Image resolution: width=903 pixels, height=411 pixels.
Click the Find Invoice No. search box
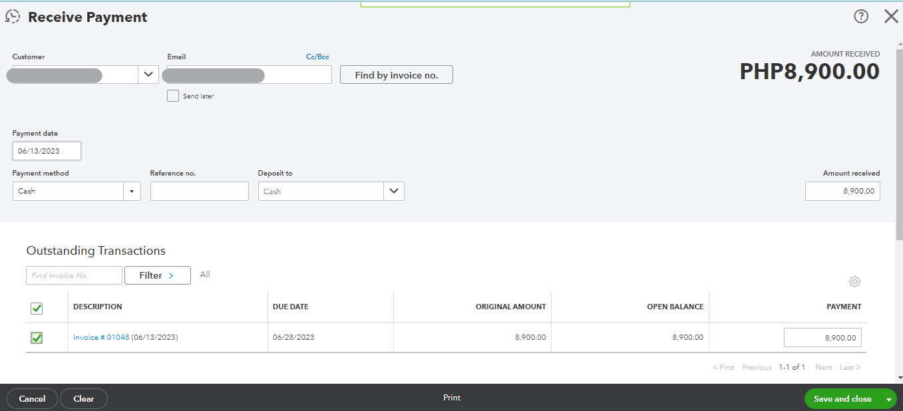(74, 275)
